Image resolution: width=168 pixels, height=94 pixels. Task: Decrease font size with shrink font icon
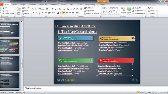pyautogui.click(x=55, y=9)
